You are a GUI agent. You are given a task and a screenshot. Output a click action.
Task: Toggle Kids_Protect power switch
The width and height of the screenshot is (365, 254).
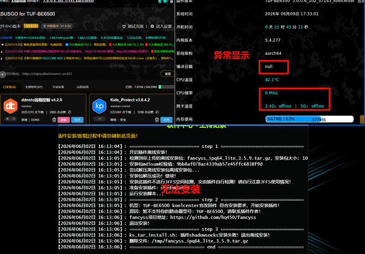point(99,119)
